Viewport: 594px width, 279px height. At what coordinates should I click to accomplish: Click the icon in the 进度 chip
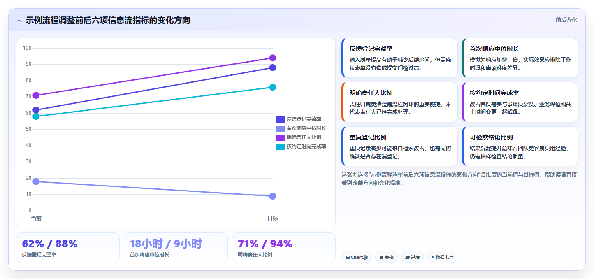(x=407, y=257)
